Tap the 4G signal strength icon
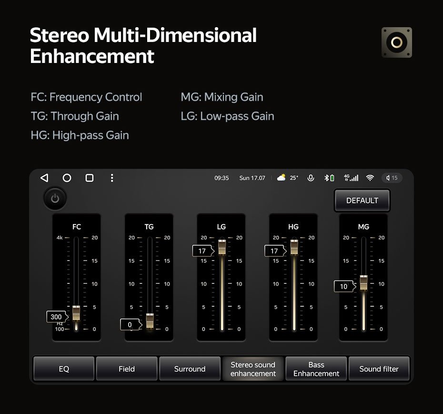Viewport: 443px width, 414px height. click(x=351, y=178)
